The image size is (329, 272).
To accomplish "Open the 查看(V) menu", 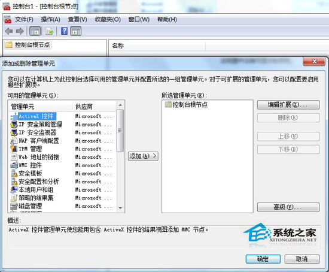I will click(x=77, y=20).
